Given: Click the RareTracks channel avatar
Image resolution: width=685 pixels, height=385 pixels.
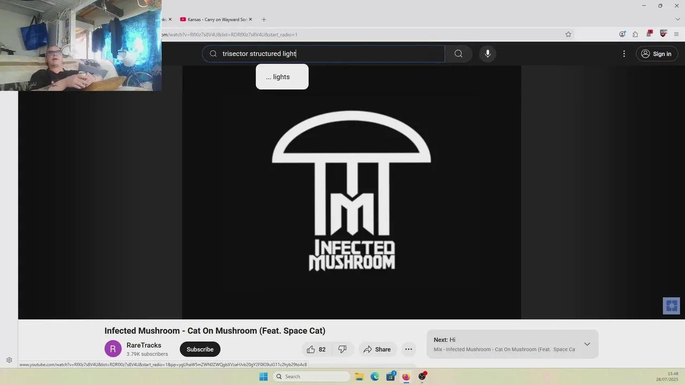Looking at the screenshot, I should click(113, 349).
